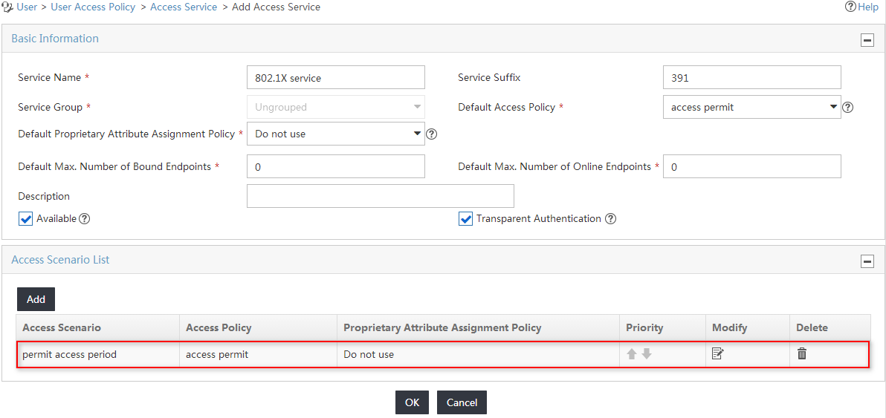Click the Add button for access scenarios

36,299
